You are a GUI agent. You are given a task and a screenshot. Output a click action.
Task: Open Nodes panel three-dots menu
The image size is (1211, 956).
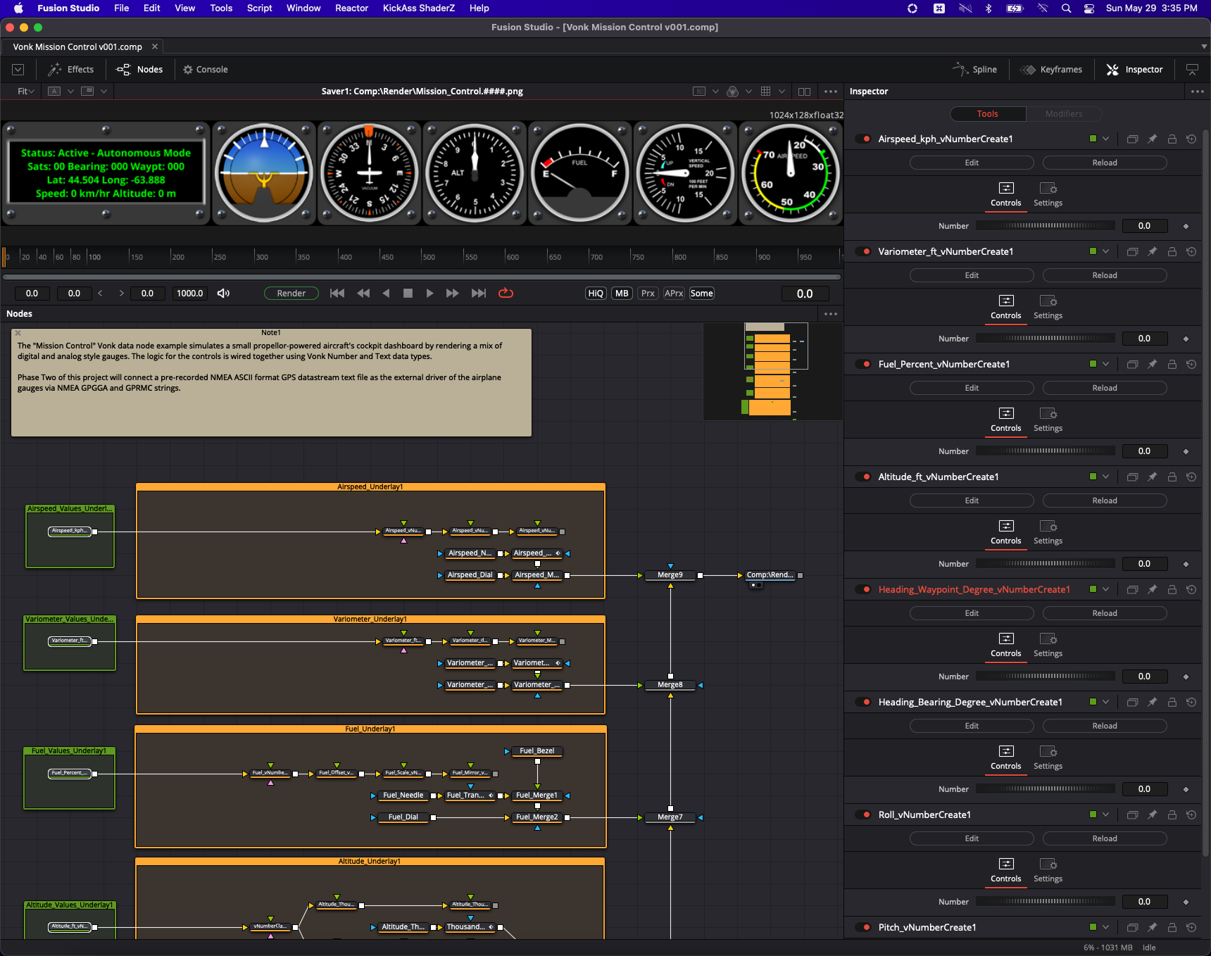point(831,314)
